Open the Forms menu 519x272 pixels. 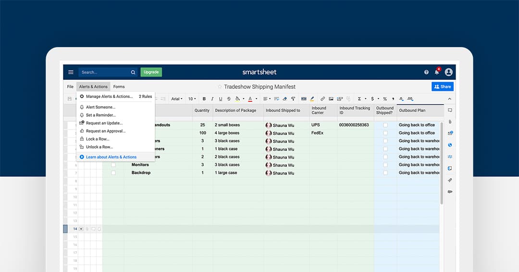pos(119,87)
